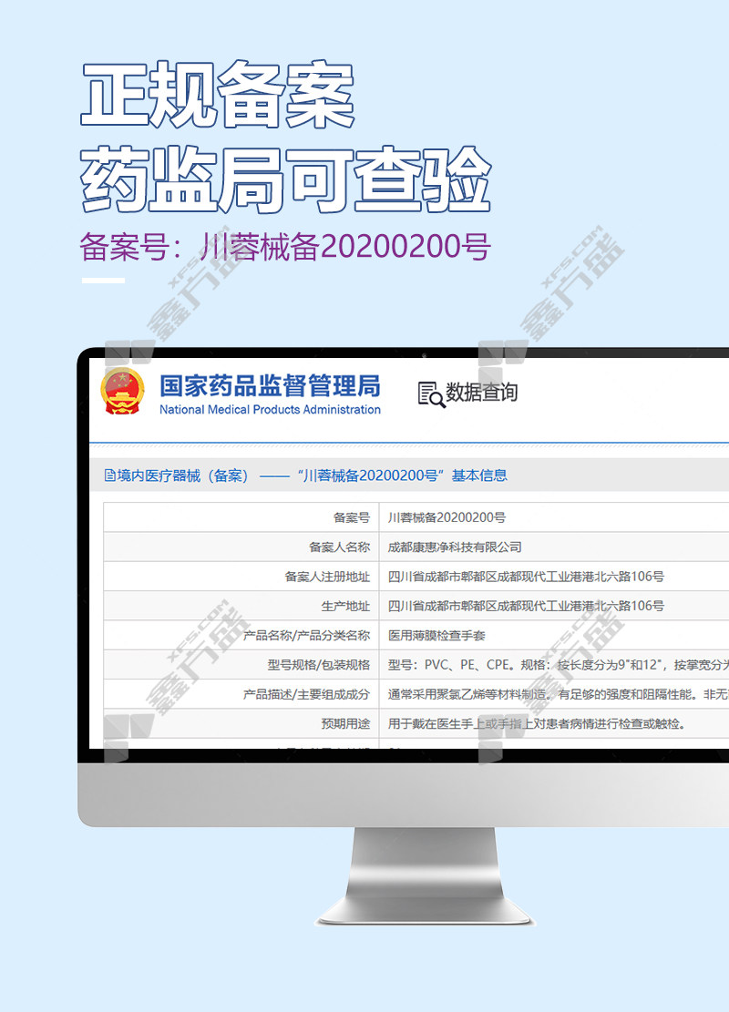Click the 国家药品监督管理局 site title
729x1012 pixels.
tap(270, 385)
